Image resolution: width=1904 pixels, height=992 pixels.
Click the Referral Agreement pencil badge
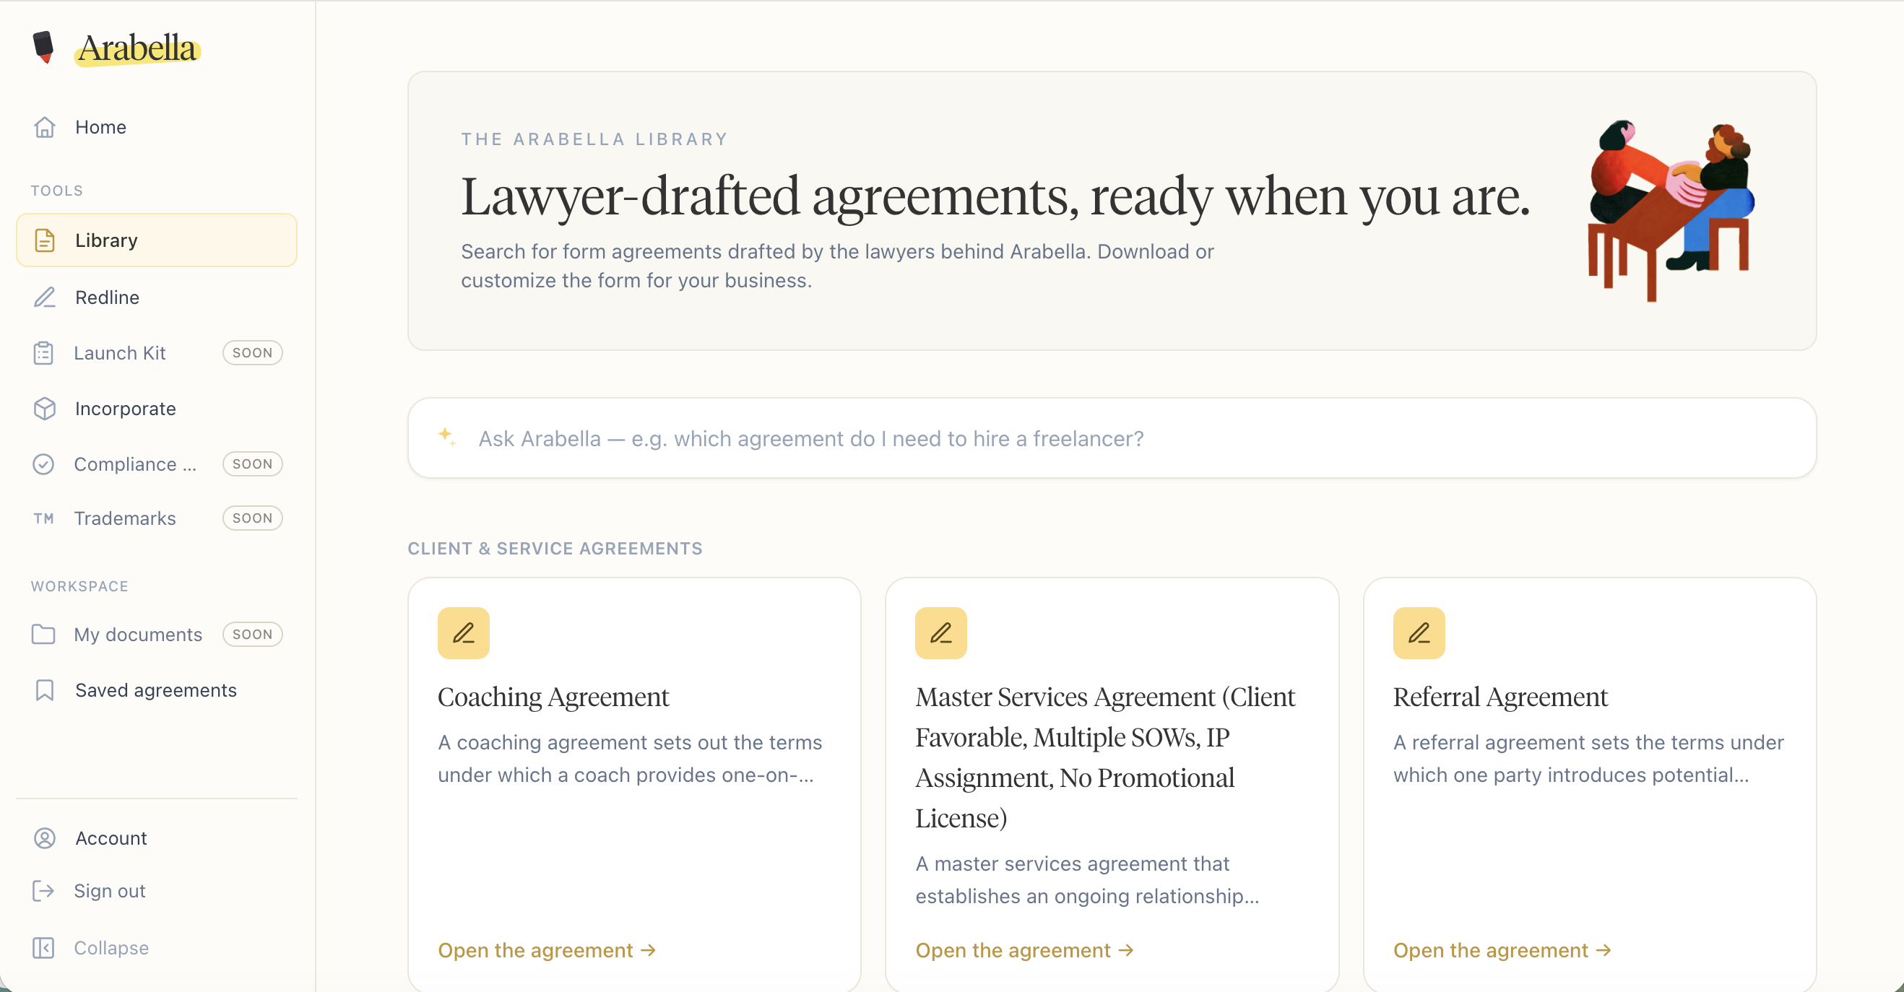tap(1419, 633)
